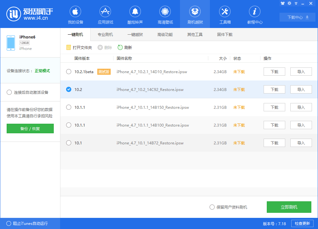Enable 保留用户资料刷机 option
The image size is (318, 229).
tap(212, 207)
